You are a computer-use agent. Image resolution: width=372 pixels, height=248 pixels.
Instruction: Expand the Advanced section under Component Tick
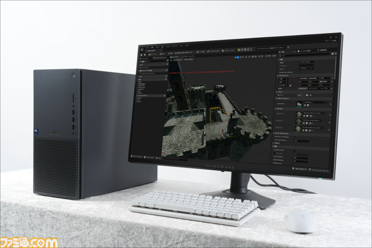tap(273, 143)
